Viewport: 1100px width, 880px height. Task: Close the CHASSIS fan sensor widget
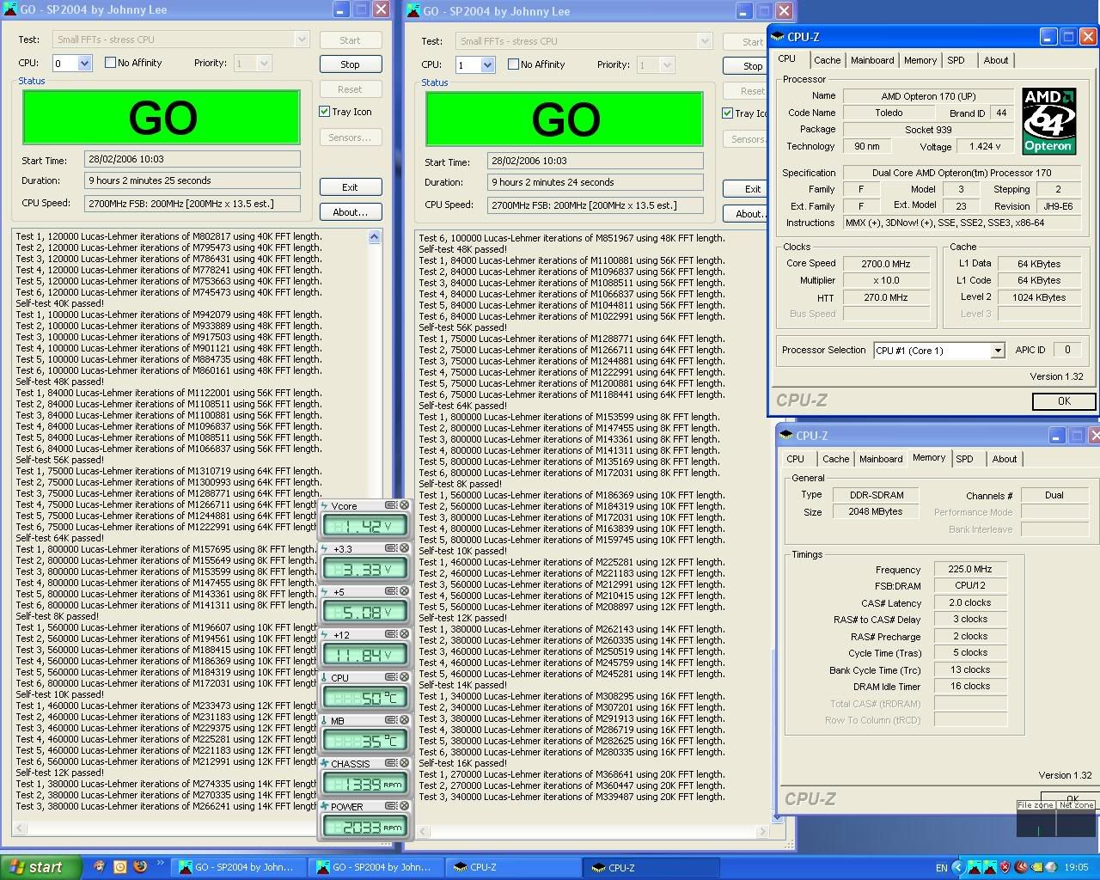(404, 763)
